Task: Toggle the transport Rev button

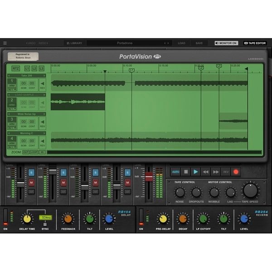Action: (x=226, y=172)
